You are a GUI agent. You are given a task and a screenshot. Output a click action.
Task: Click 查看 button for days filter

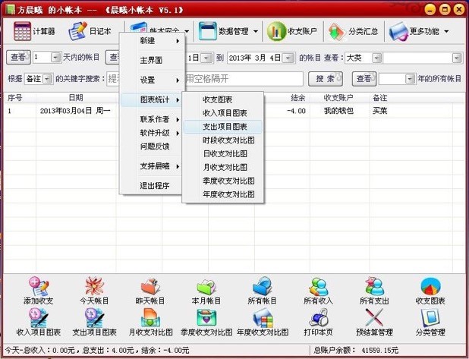tap(18, 57)
